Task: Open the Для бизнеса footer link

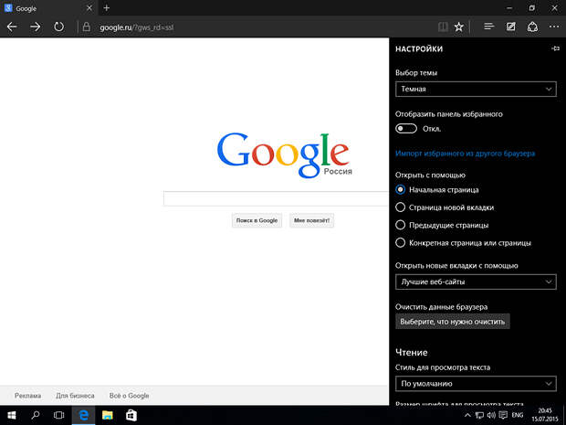Action: 75,396
